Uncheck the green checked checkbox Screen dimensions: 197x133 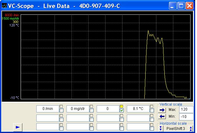tap(122, 111)
